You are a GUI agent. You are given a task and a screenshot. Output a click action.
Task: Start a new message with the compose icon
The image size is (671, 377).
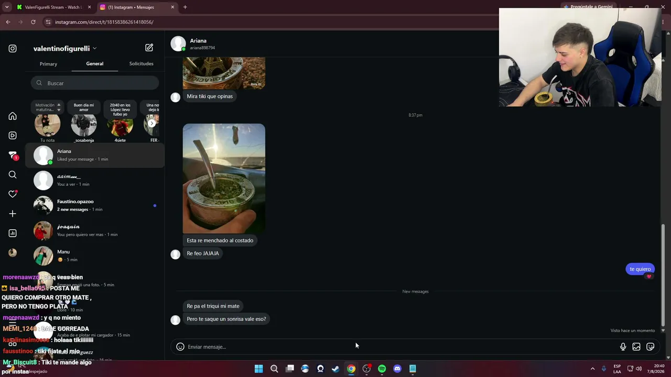point(149,48)
